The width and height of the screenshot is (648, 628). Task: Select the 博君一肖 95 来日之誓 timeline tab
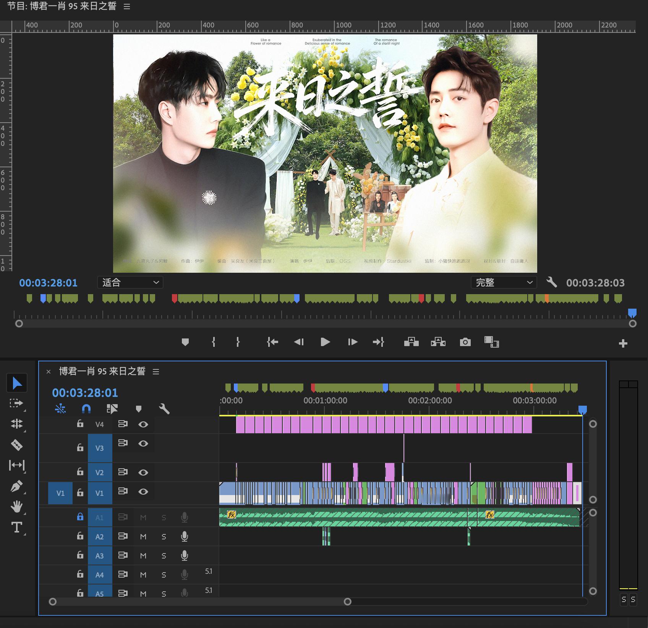102,371
